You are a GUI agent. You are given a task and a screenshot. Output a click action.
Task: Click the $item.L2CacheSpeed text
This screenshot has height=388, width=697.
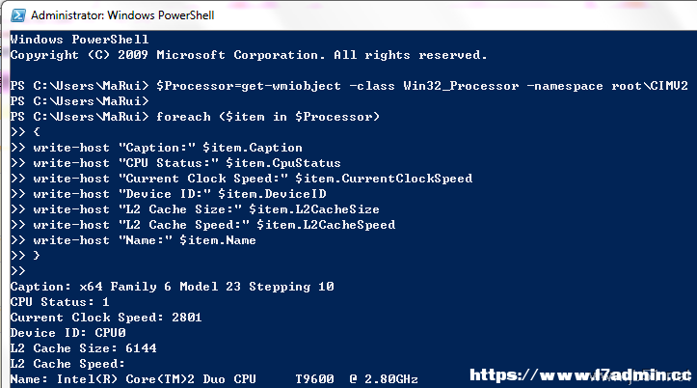[326, 225]
